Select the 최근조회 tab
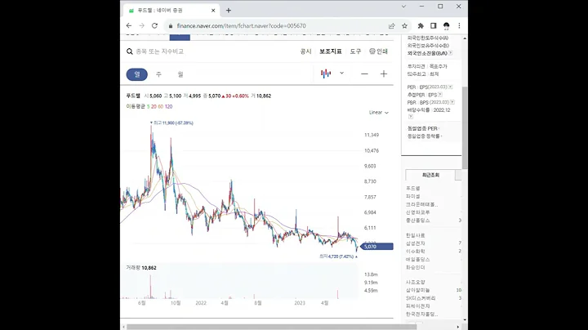The image size is (588, 330). coord(430,175)
